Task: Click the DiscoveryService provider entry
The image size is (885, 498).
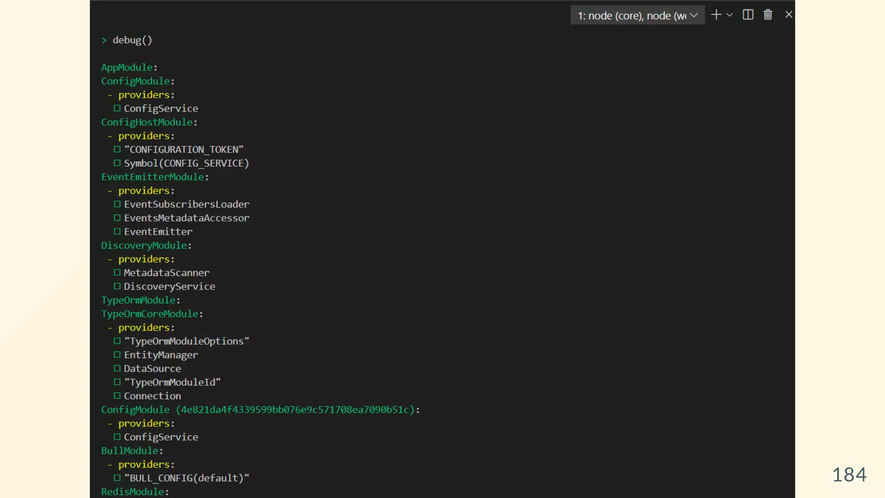Action: pyautogui.click(x=169, y=287)
